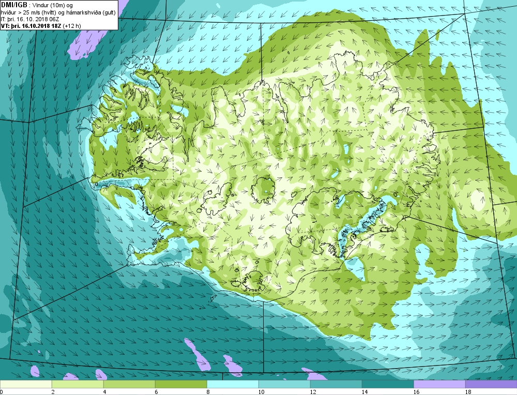Click the light cyan 8–10 m/s legend swatch

coord(233,385)
